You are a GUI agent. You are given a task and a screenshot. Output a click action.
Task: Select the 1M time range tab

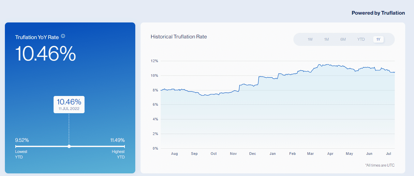pos(326,39)
